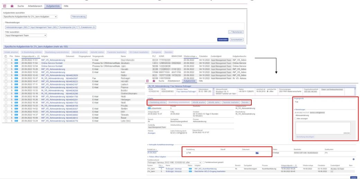This screenshot has width=360, height=179.
Task: Click the Aktivität ansehen button in the task detail
Action: coord(199,102)
